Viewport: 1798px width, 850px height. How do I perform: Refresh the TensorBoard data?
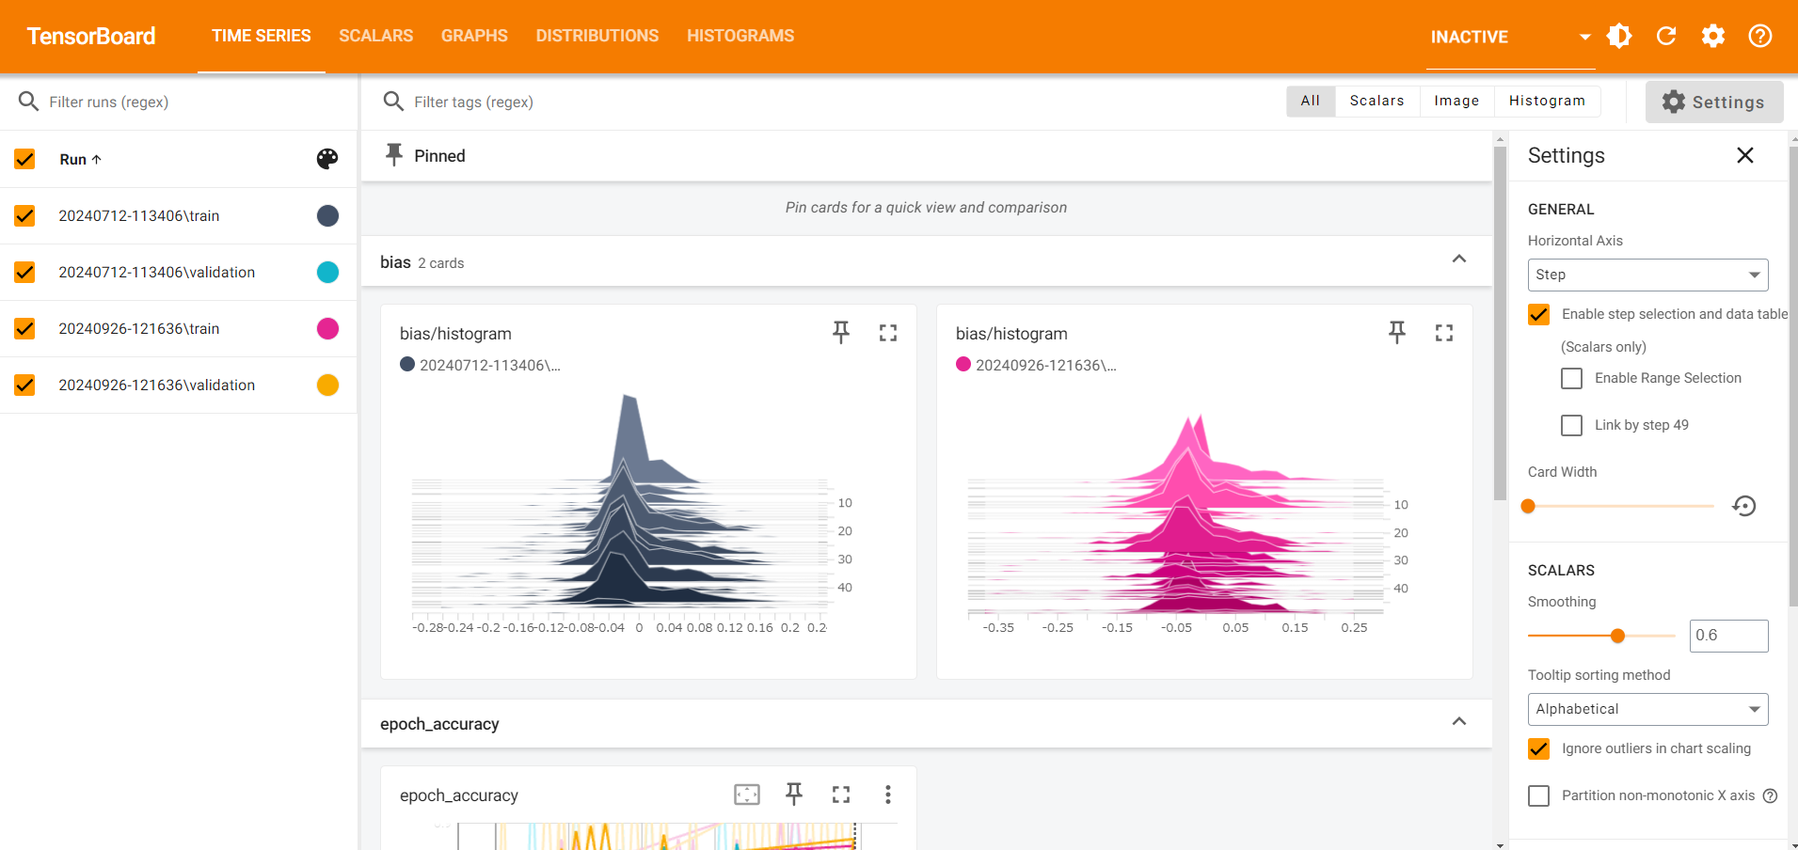click(x=1666, y=36)
